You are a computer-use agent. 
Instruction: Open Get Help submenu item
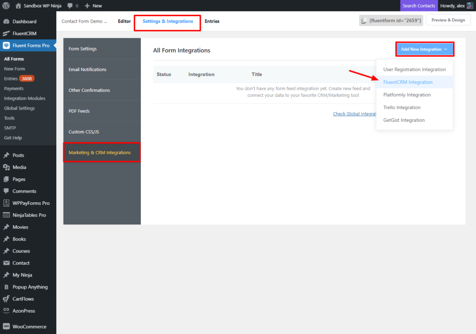tap(13, 138)
